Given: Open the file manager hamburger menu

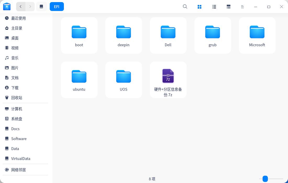Looking at the screenshot, I should click(242, 7).
